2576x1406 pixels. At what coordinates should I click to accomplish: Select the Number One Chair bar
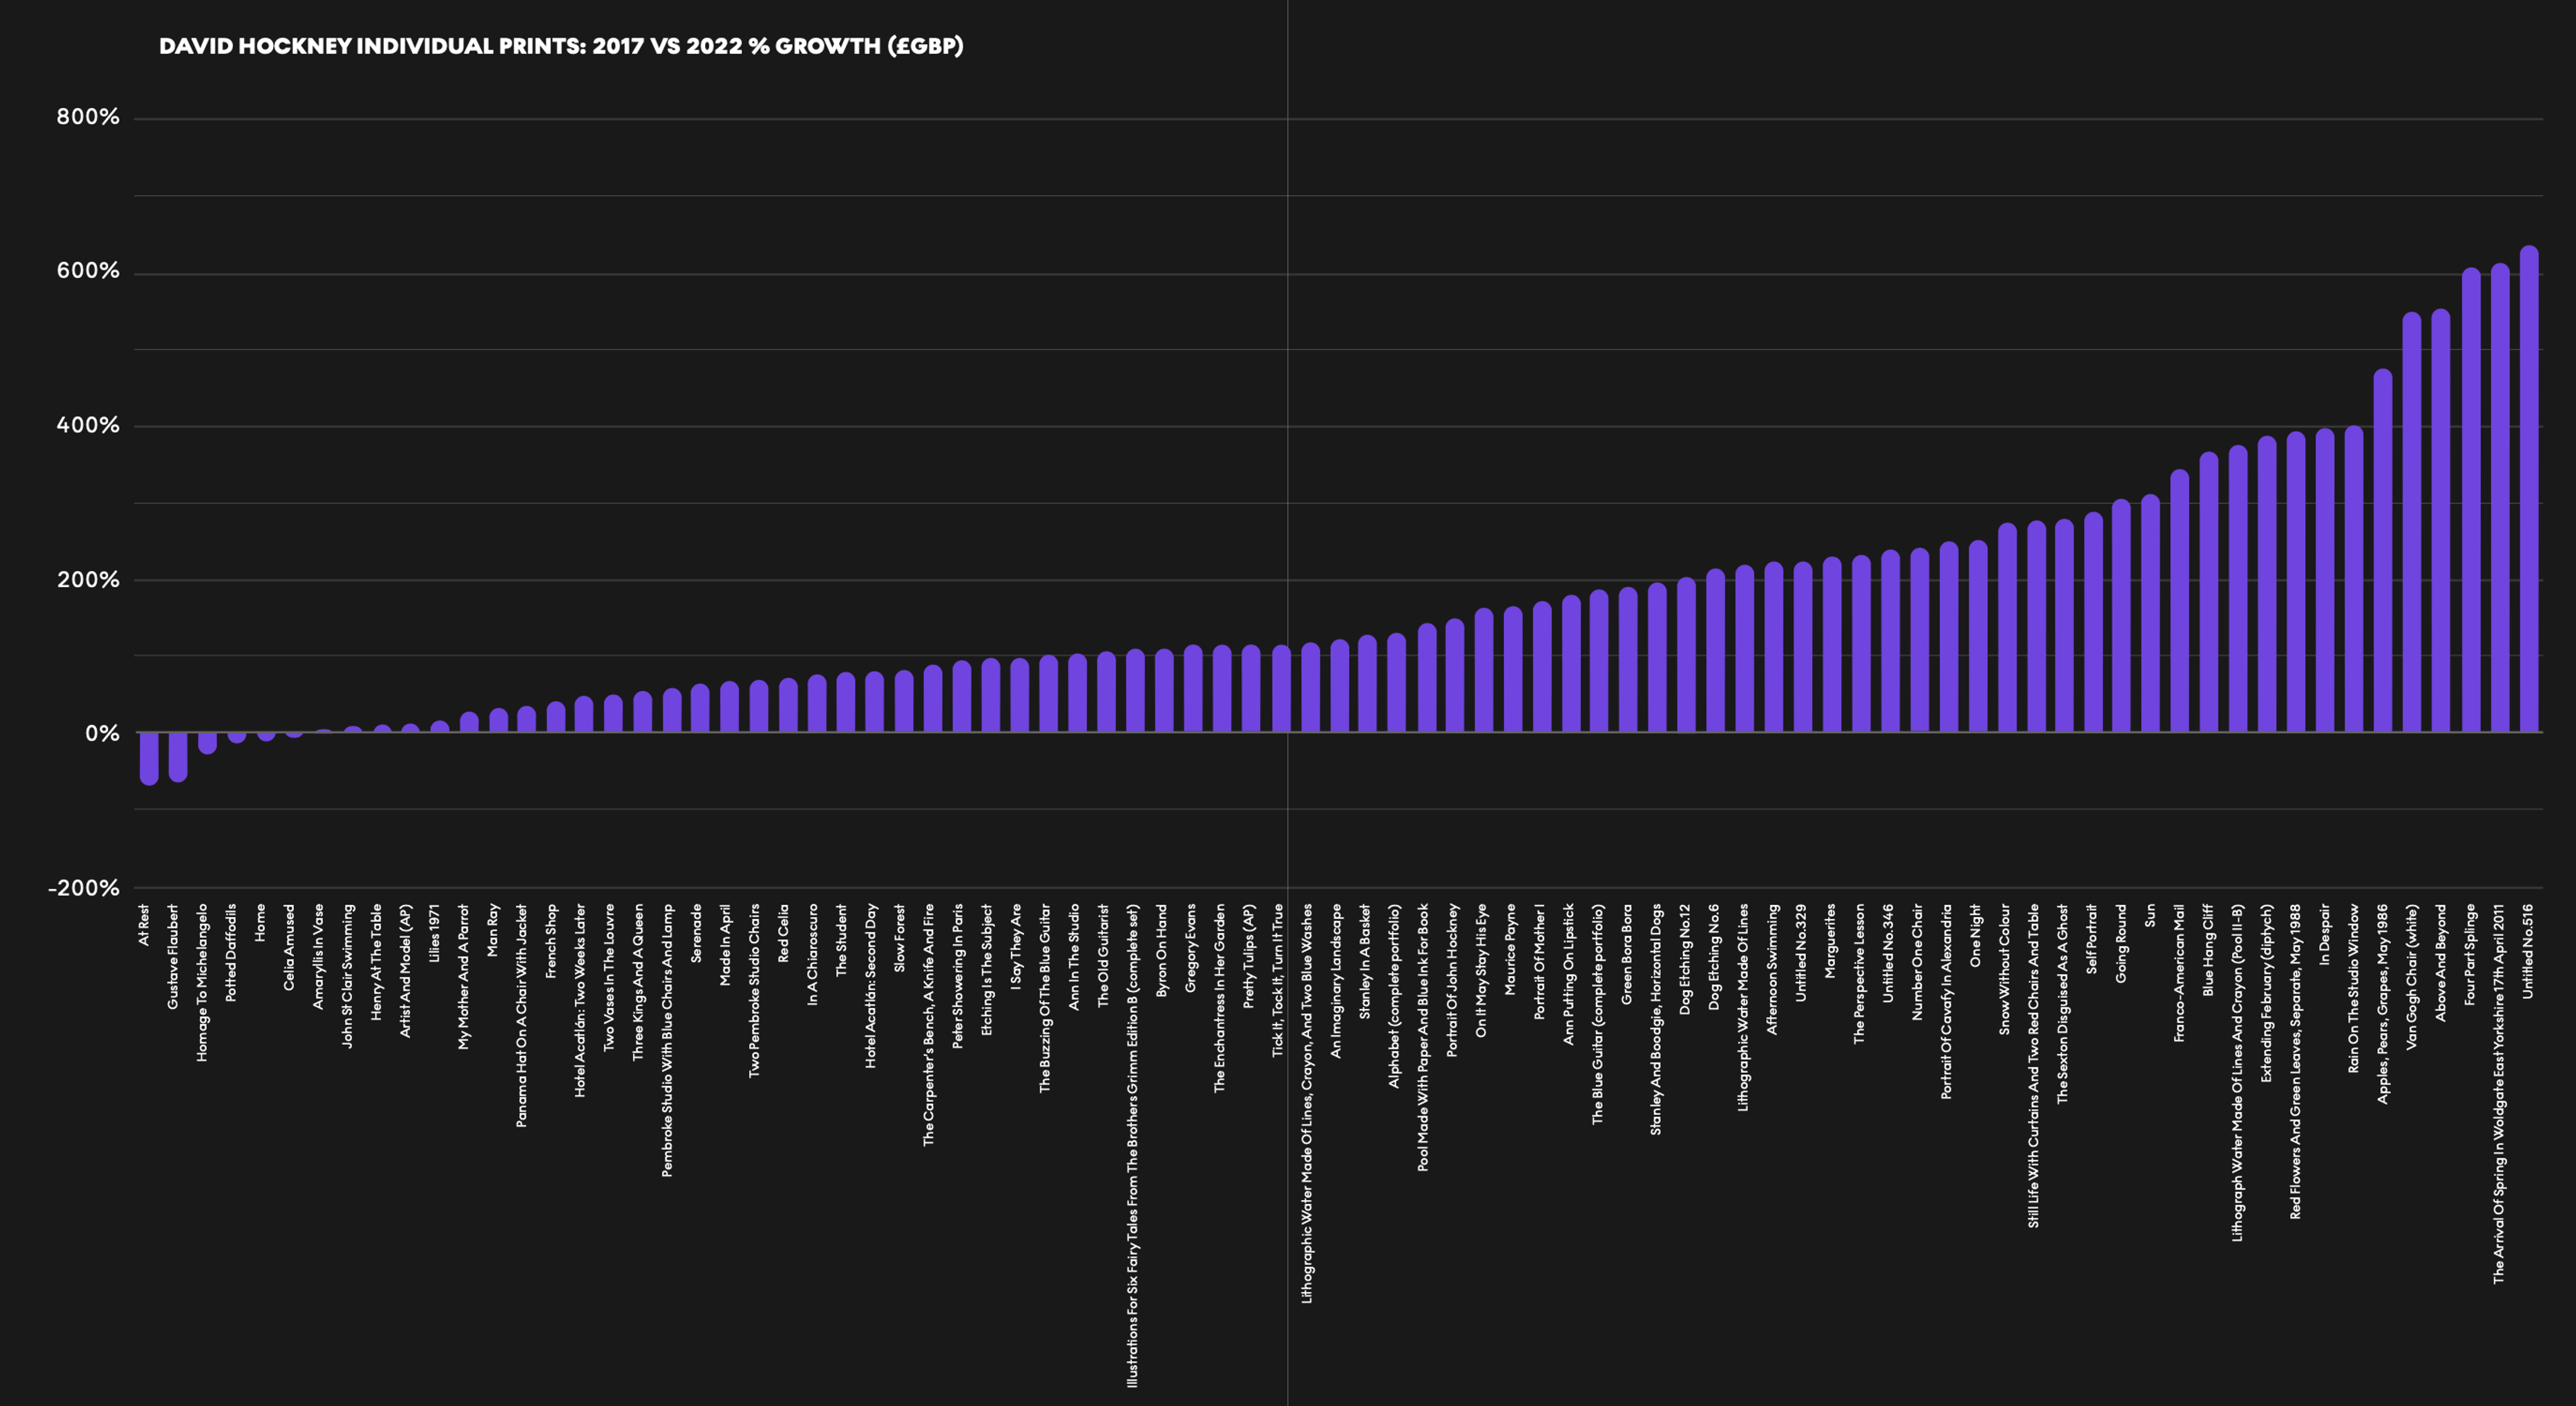tap(1920, 640)
